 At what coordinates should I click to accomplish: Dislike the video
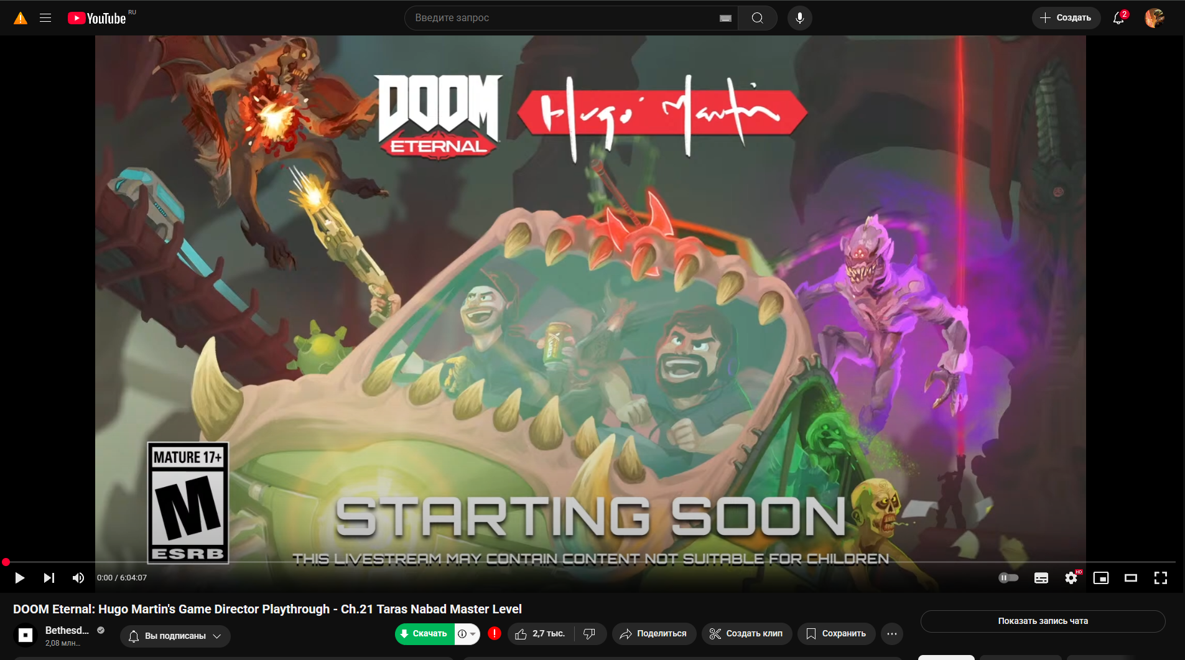click(590, 634)
